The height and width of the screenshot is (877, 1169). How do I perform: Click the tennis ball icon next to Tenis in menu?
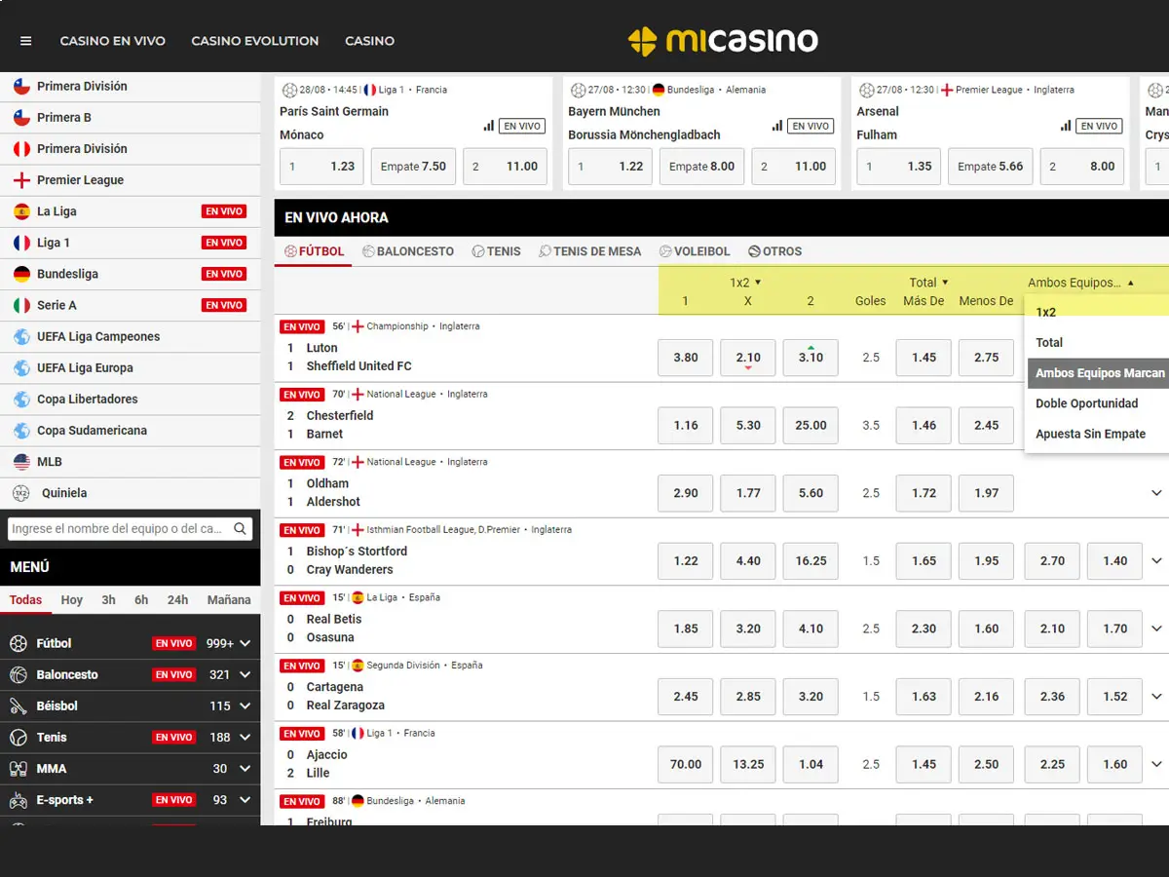tap(19, 737)
